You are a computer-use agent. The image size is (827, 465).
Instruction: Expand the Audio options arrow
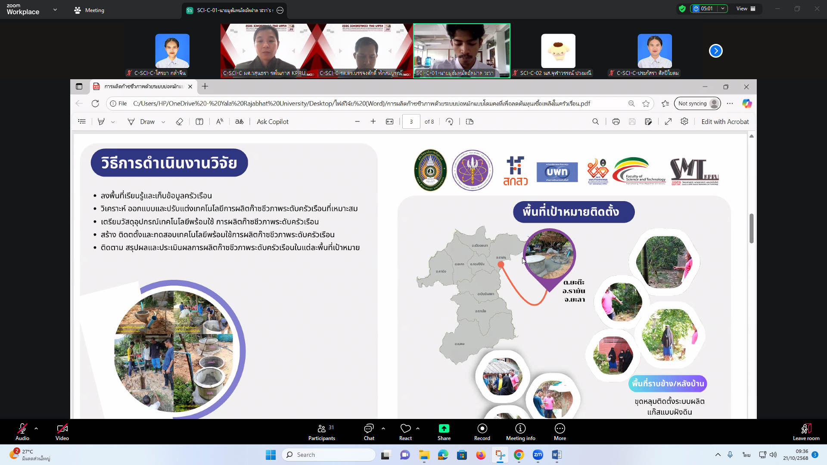tap(36, 428)
